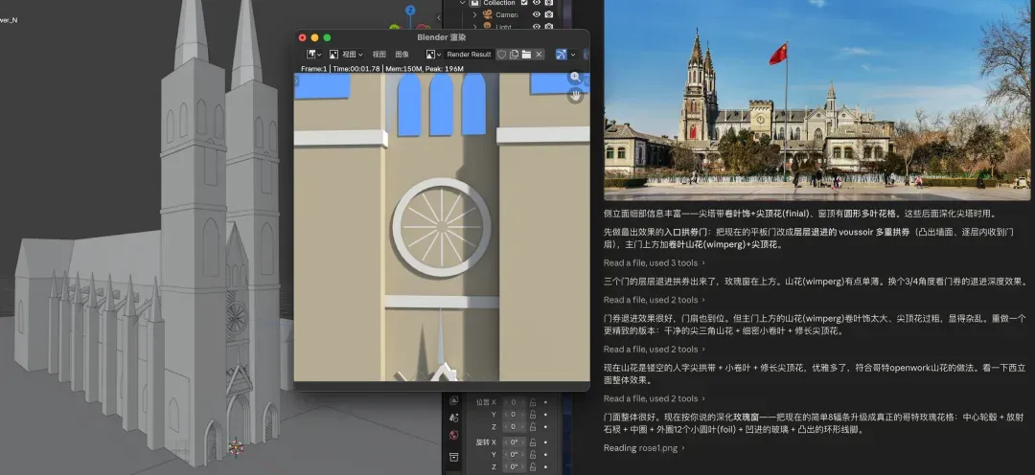Decrease the 旋转 Y value with left arrow
This screenshot has width=1035, height=475.
506,455
